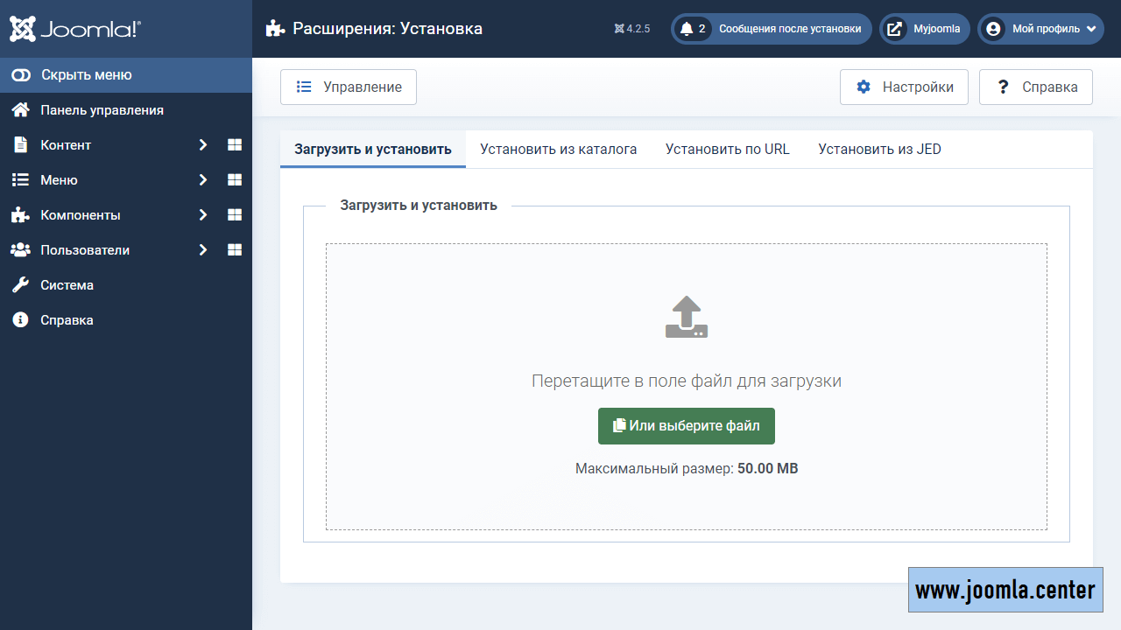The width and height of the screenshot is (1121, 630).
Task: Expand the Компоненты submenu chevron
Action: point(202,215)
